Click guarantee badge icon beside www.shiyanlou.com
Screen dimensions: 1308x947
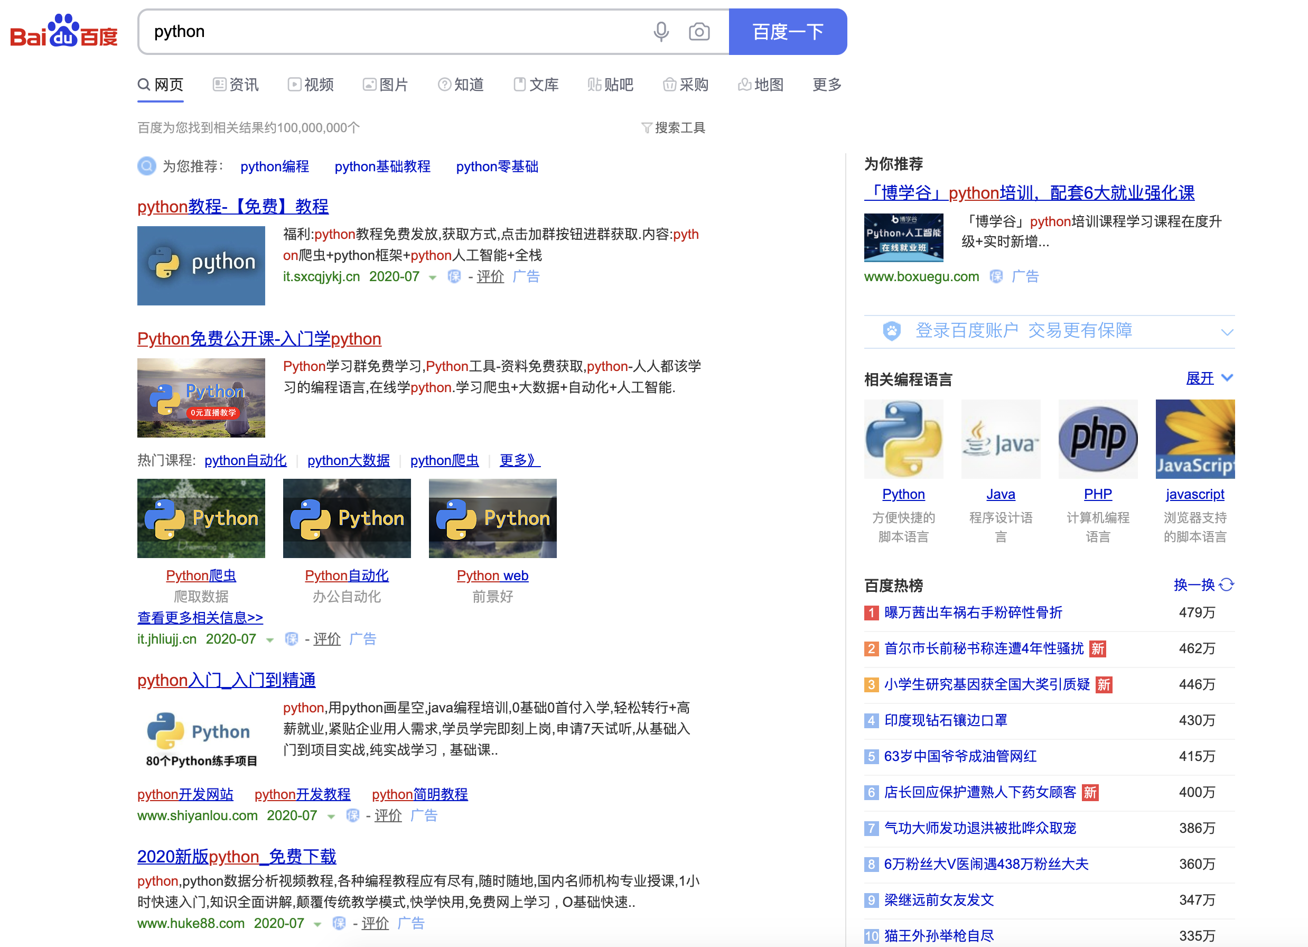[352, 816]
